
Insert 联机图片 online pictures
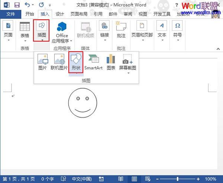click(59, 62)
